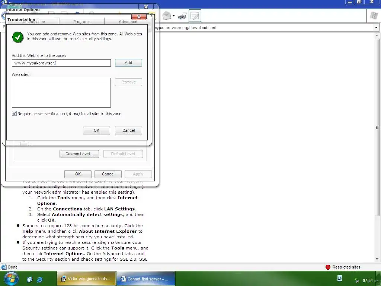Launch Internet Explorer from quick launch

coord(39,279)
